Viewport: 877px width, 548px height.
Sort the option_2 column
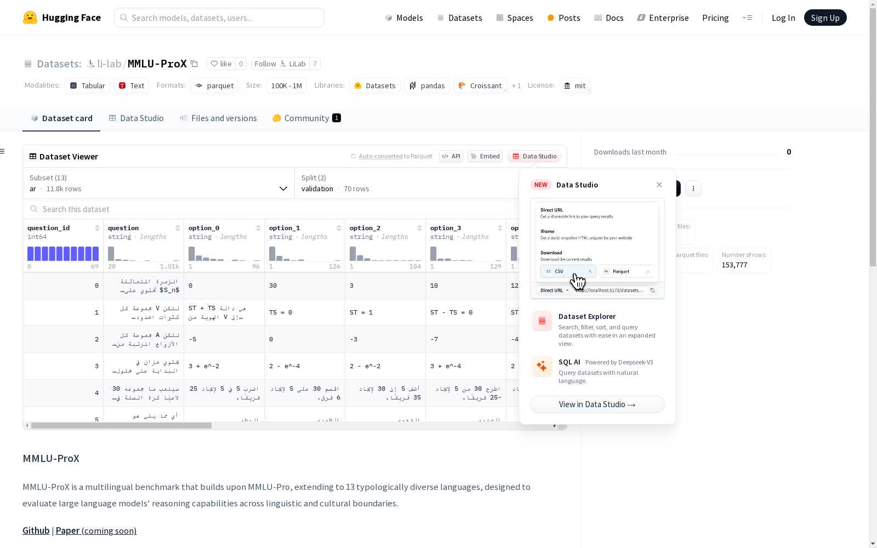419,228
